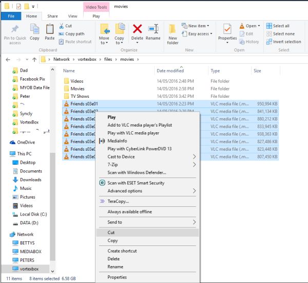Click the Properties checkmark icon in ribbon
308x283 pixels.
[227, 29]
